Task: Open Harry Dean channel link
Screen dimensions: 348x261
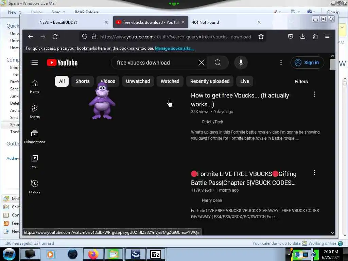Action: click(212, 201)
